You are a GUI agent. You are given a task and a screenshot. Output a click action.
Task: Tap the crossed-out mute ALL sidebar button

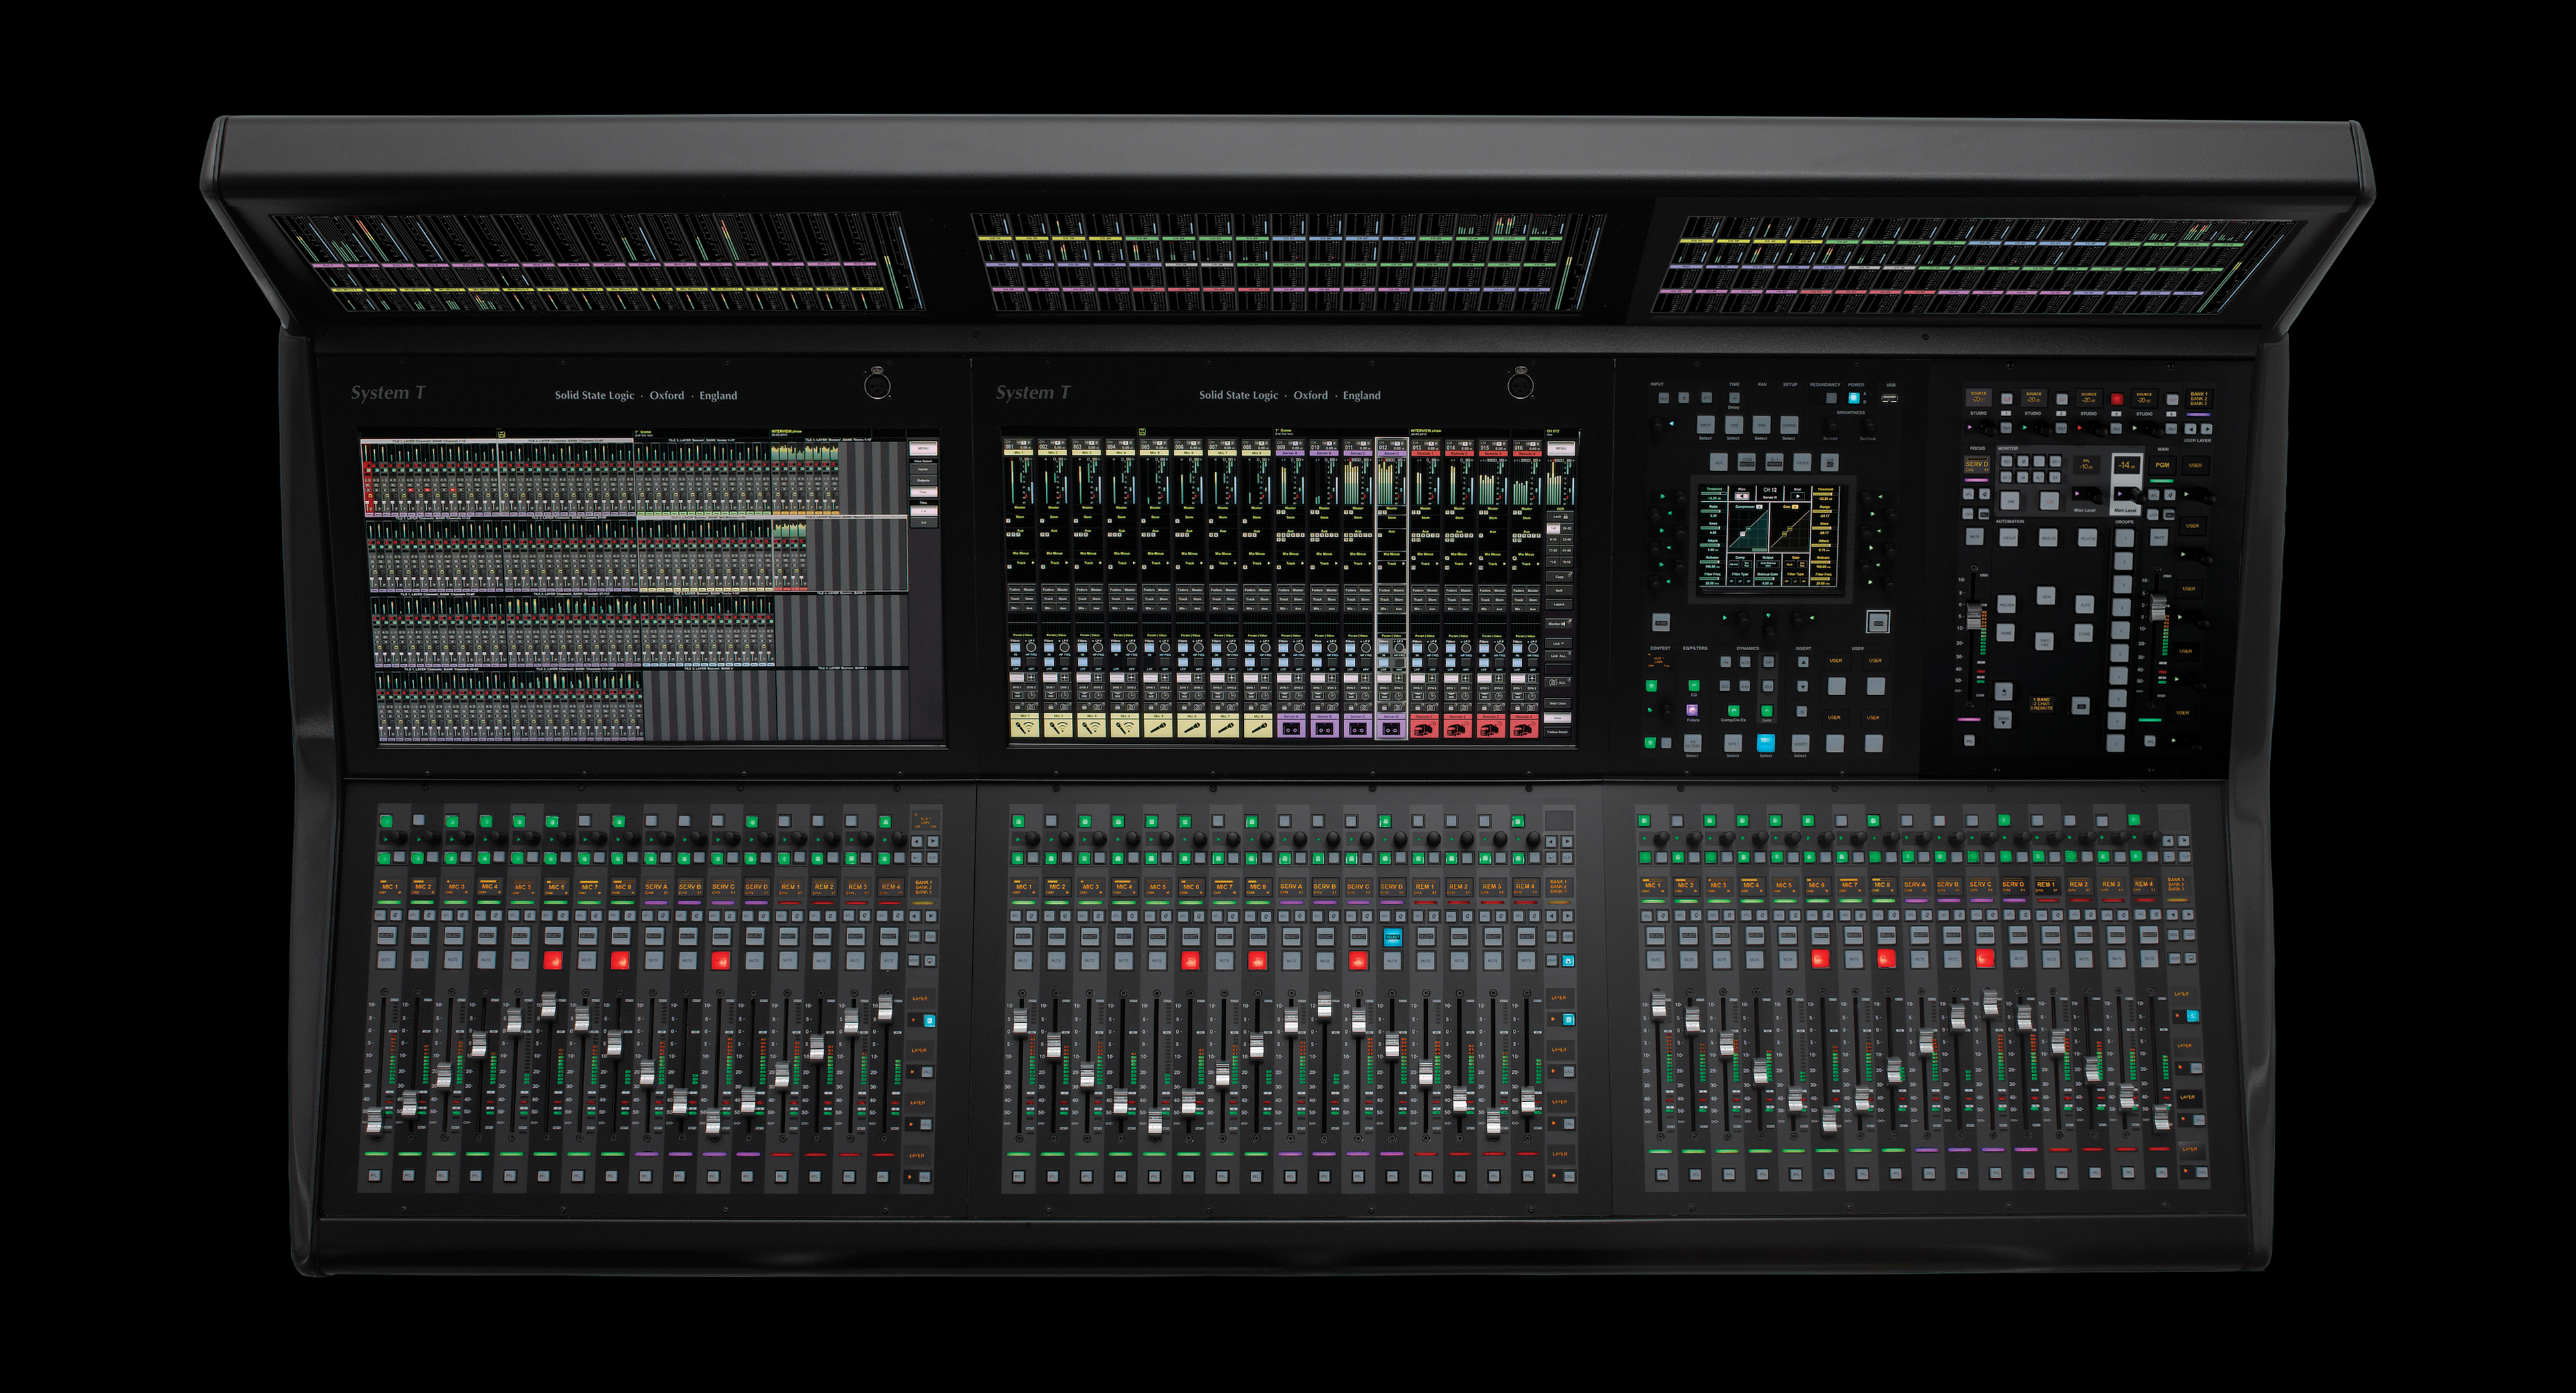pos(1558,683)
